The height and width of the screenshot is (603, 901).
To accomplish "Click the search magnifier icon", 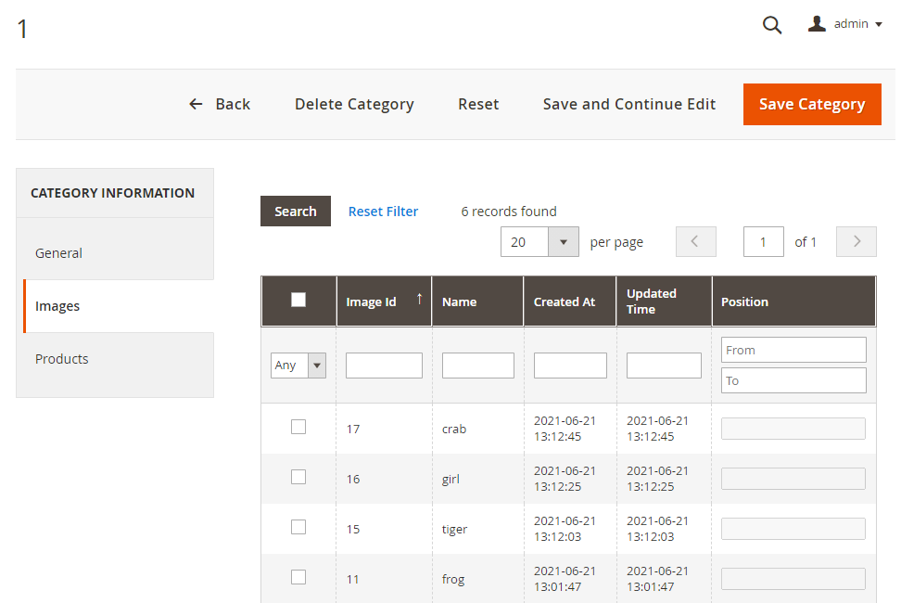I will pyautogui.click(x=771, y=25).
